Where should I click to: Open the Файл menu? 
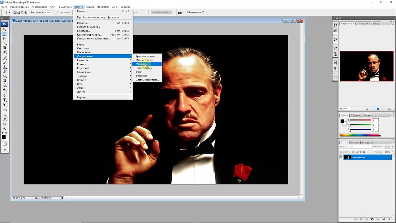[4, 7]
